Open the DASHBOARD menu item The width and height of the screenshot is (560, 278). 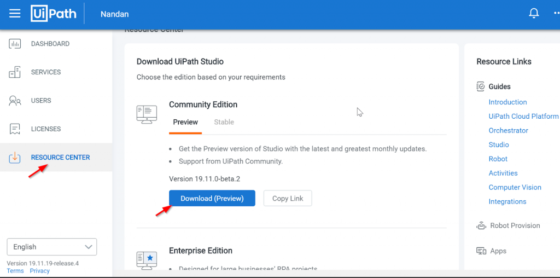[50, 44]
